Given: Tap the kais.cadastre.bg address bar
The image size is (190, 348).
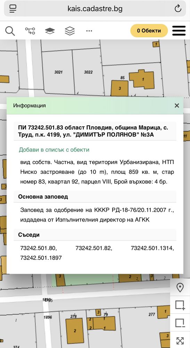Looking at the screenshot, I should point(95,9).
